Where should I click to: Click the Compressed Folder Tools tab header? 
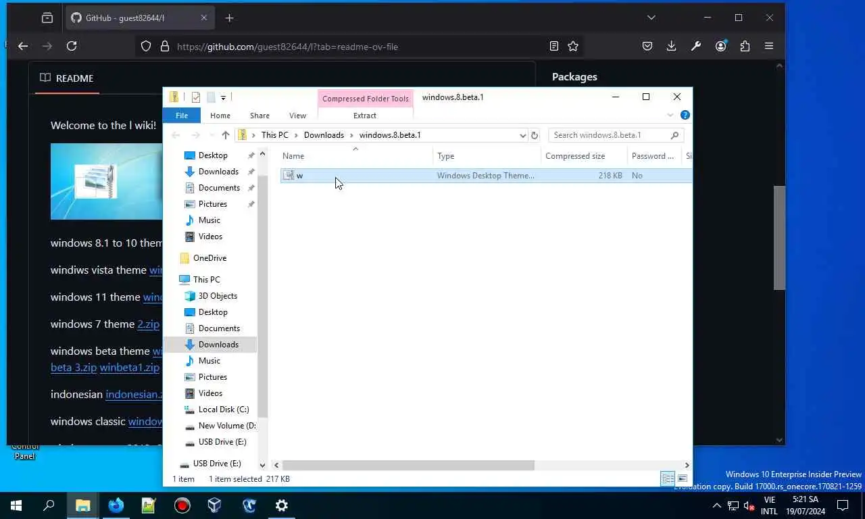pos(365,99)
